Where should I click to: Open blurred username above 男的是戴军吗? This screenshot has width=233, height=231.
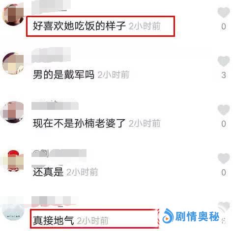click(51, 55)
